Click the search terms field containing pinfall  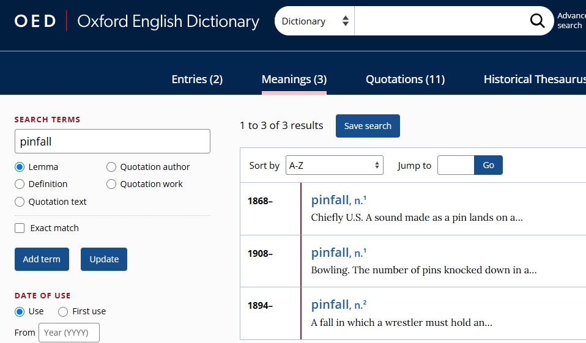point(113,141)
